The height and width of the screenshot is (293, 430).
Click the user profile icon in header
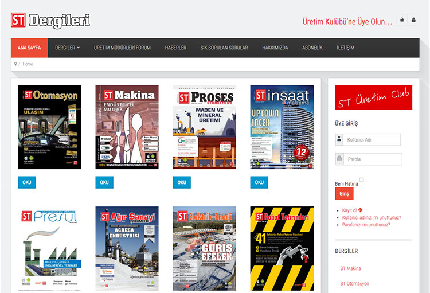(413, 19)
